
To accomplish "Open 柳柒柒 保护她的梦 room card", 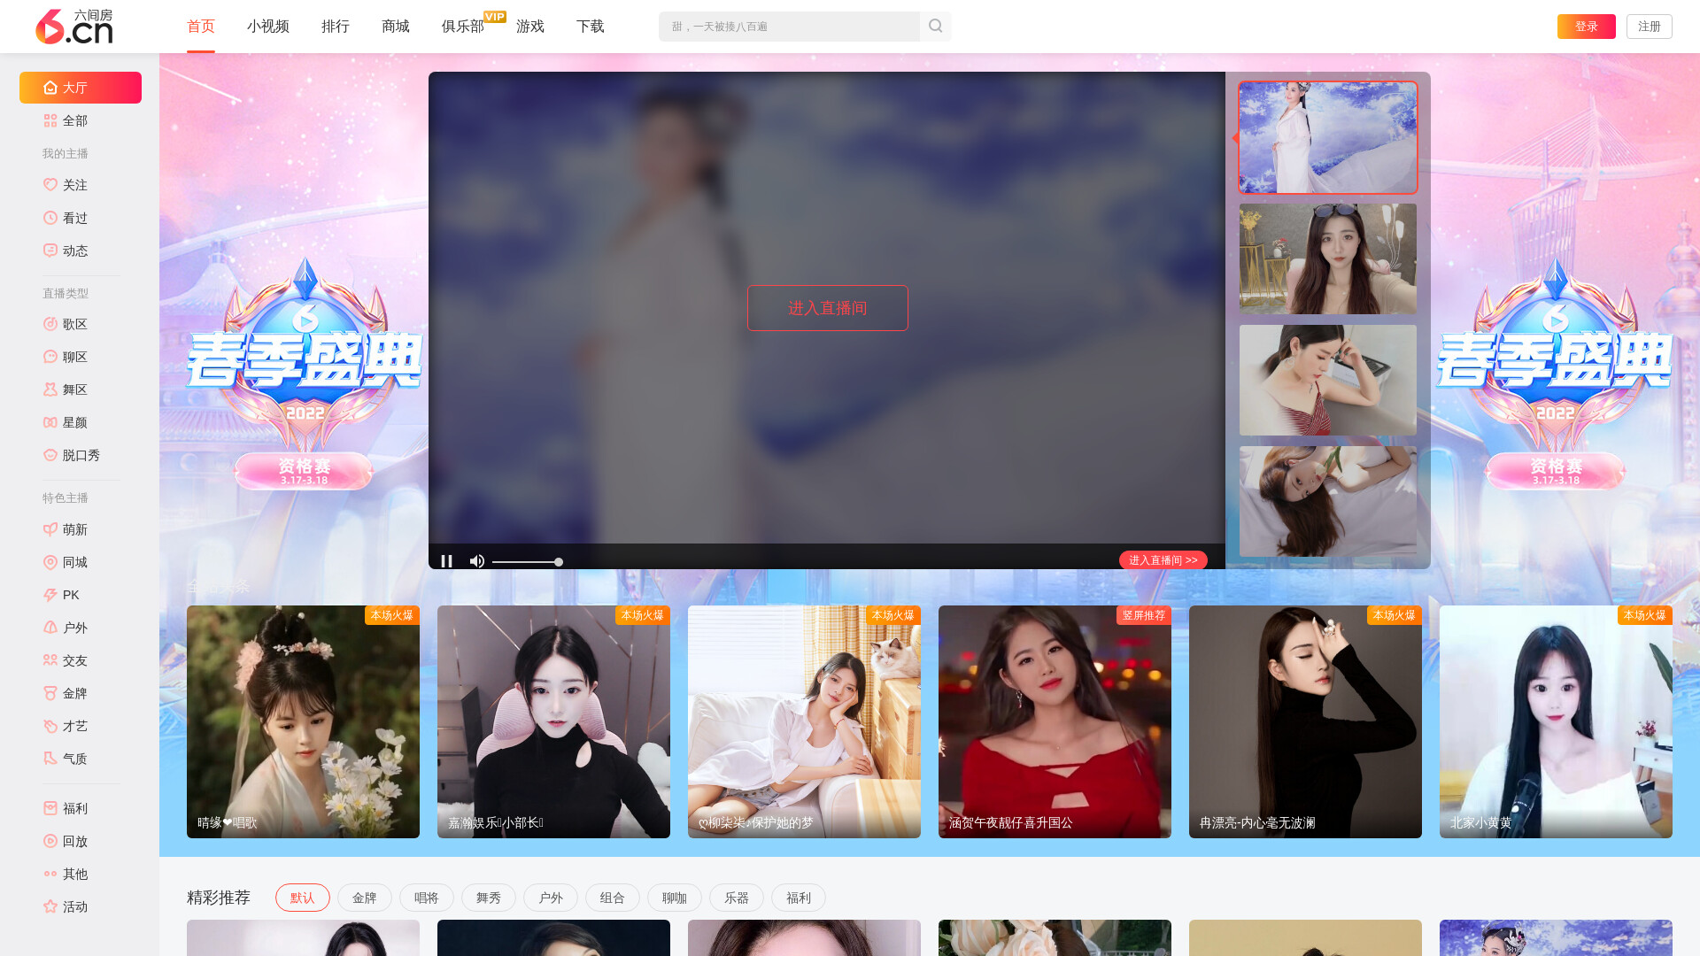I will (804, 721).
